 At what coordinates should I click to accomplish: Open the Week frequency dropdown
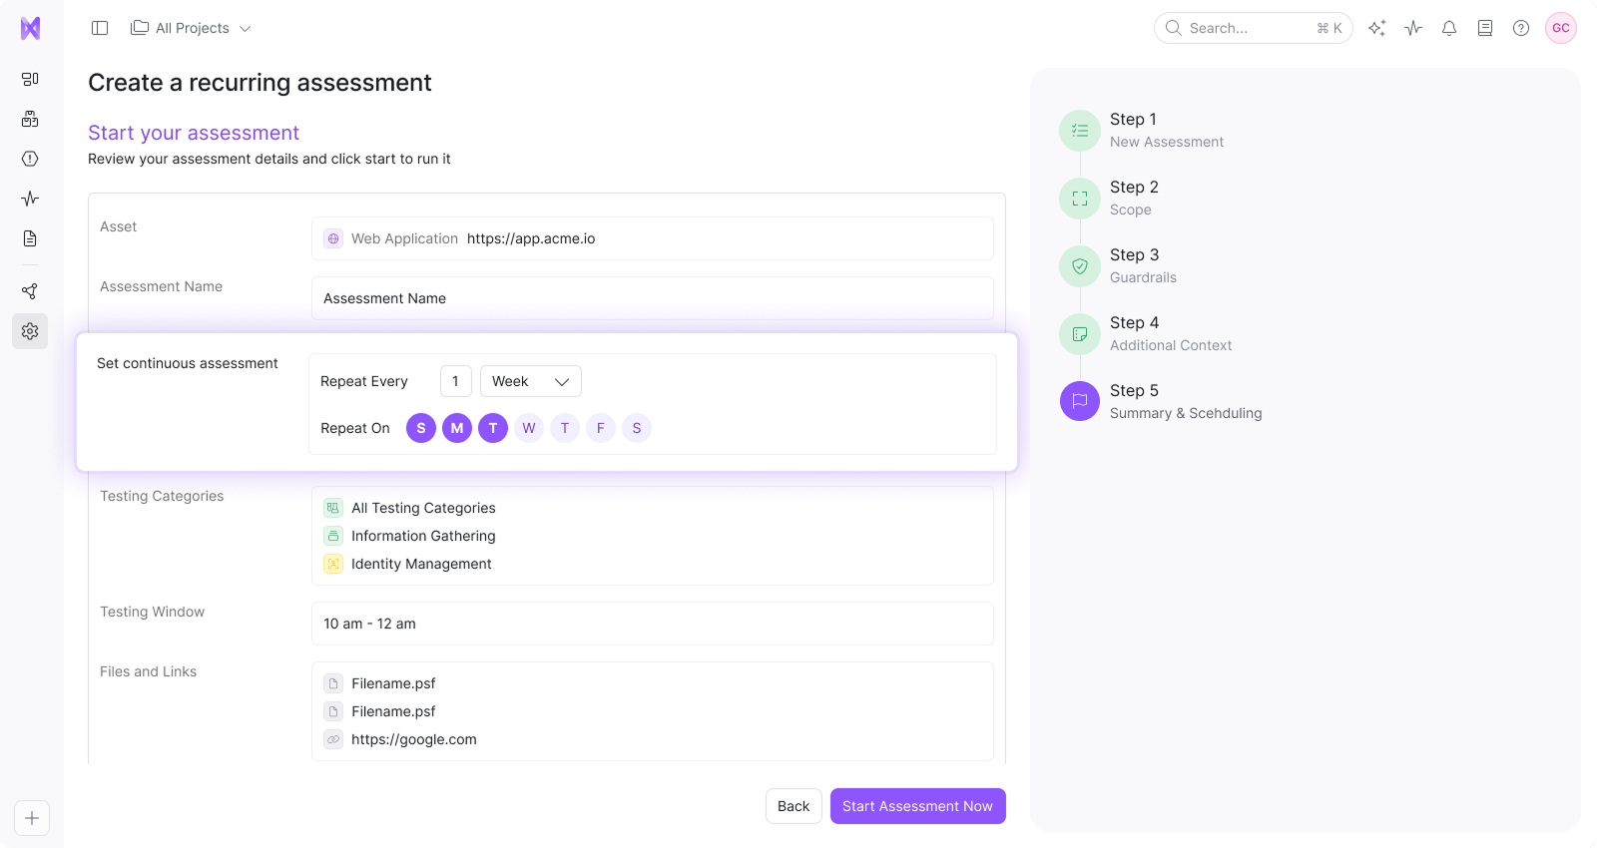coord(530,381)
